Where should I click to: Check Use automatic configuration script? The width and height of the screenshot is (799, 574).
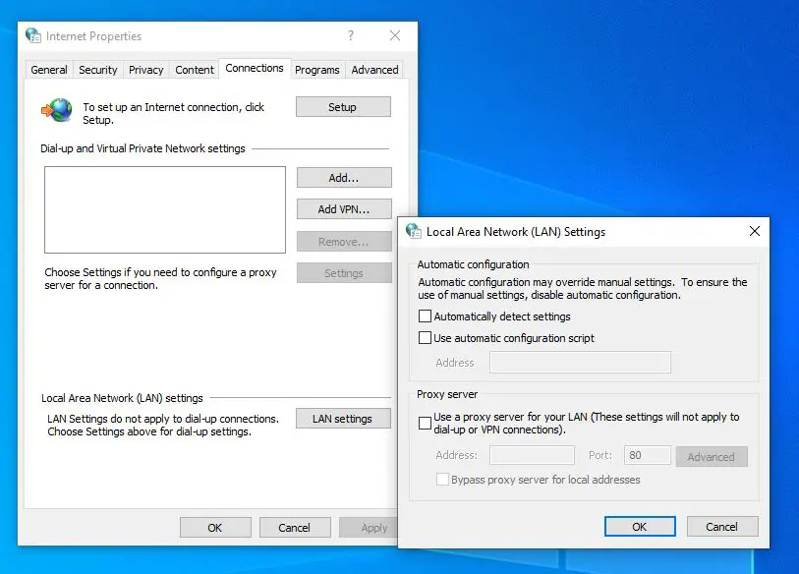pyautogui.click(x=427, y=338)
